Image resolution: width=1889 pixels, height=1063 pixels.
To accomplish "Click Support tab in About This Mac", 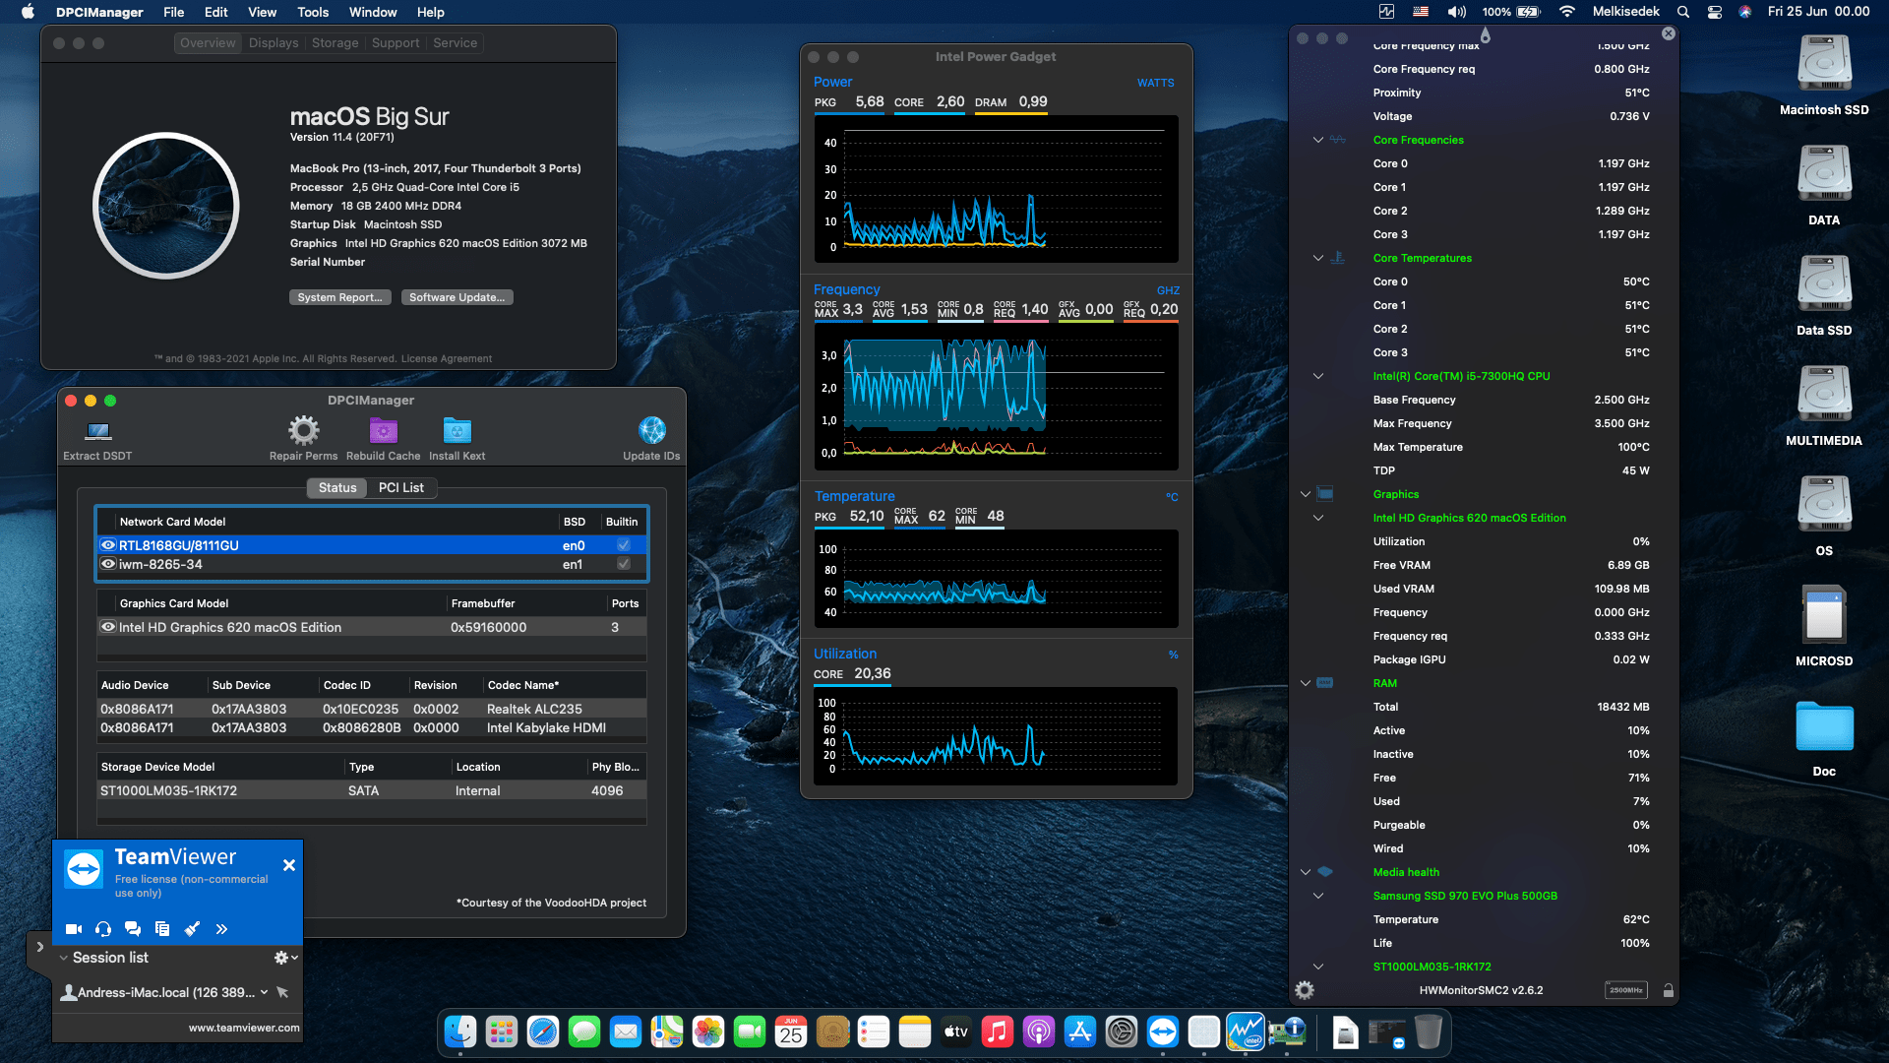I will point(396,43).
